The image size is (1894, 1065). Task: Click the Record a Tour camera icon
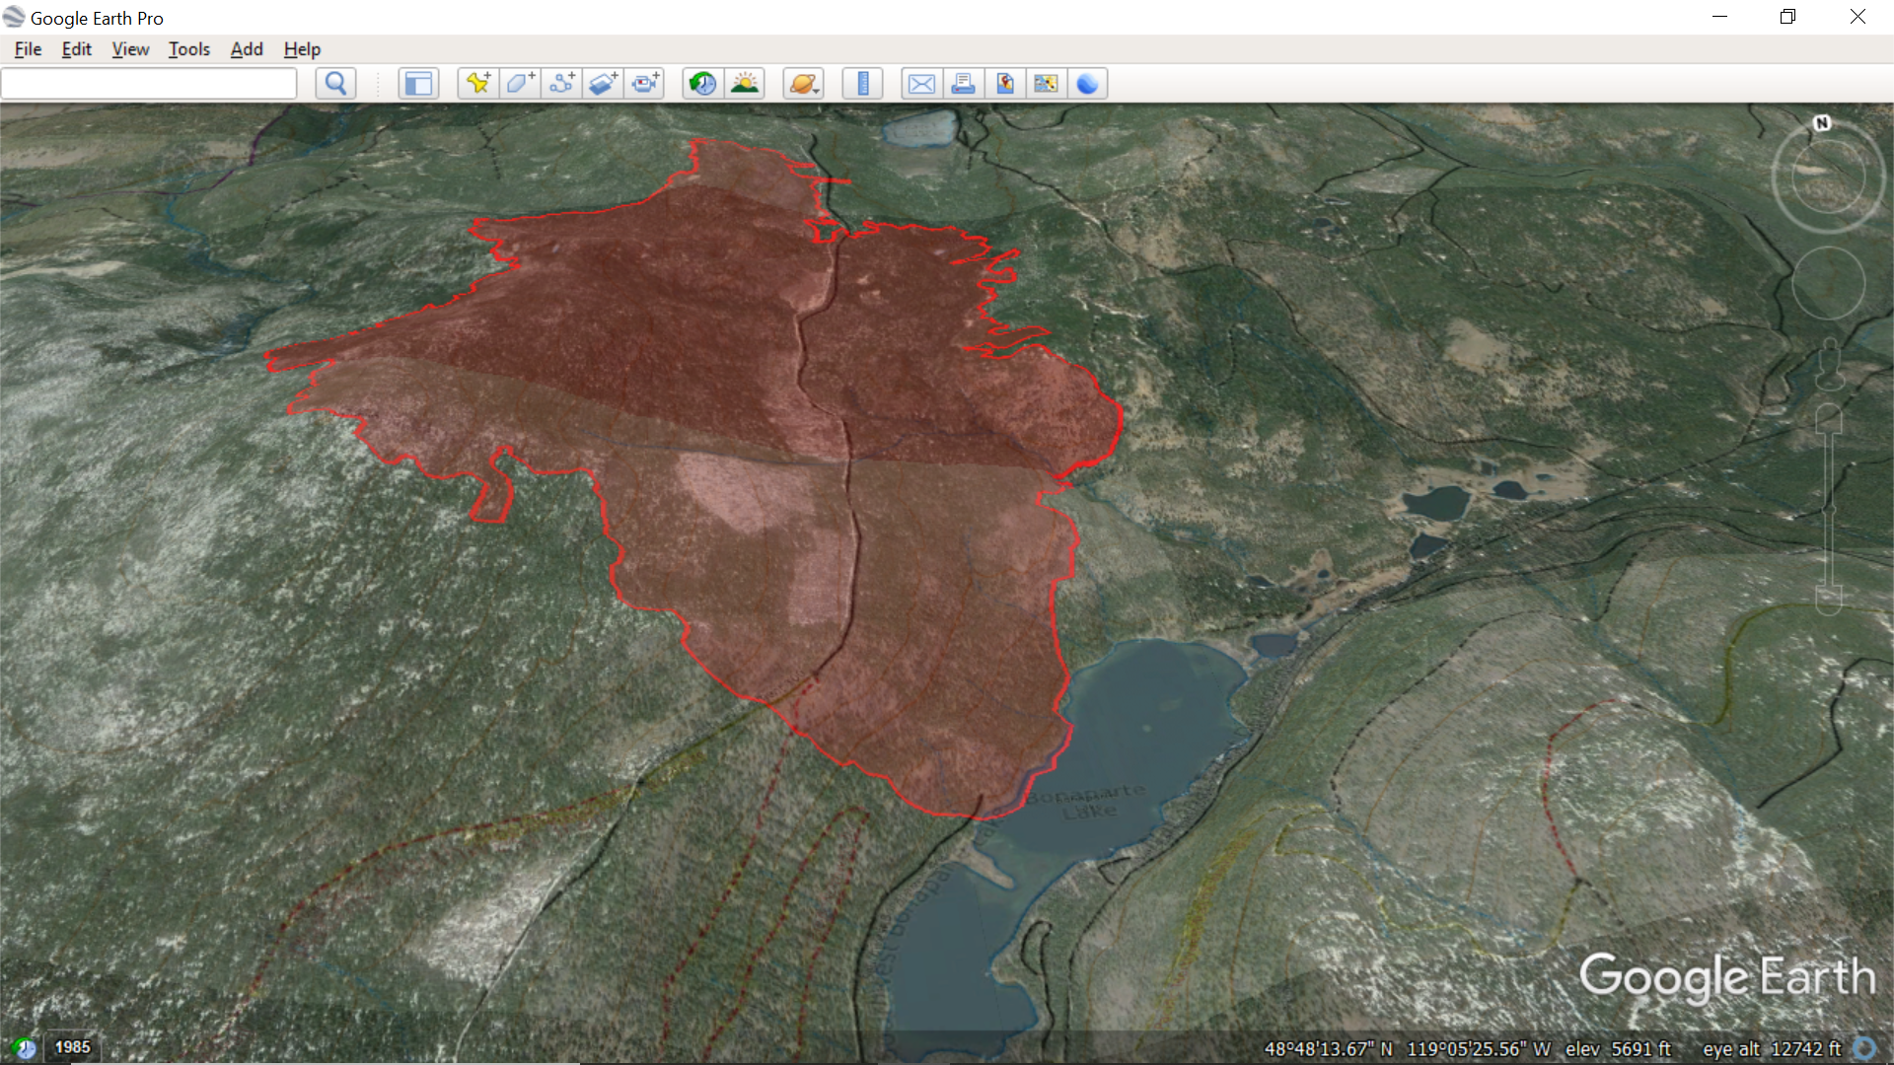click(x=645, y=84)
